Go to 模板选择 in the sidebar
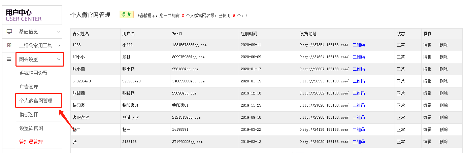 (x=29, y=114)
